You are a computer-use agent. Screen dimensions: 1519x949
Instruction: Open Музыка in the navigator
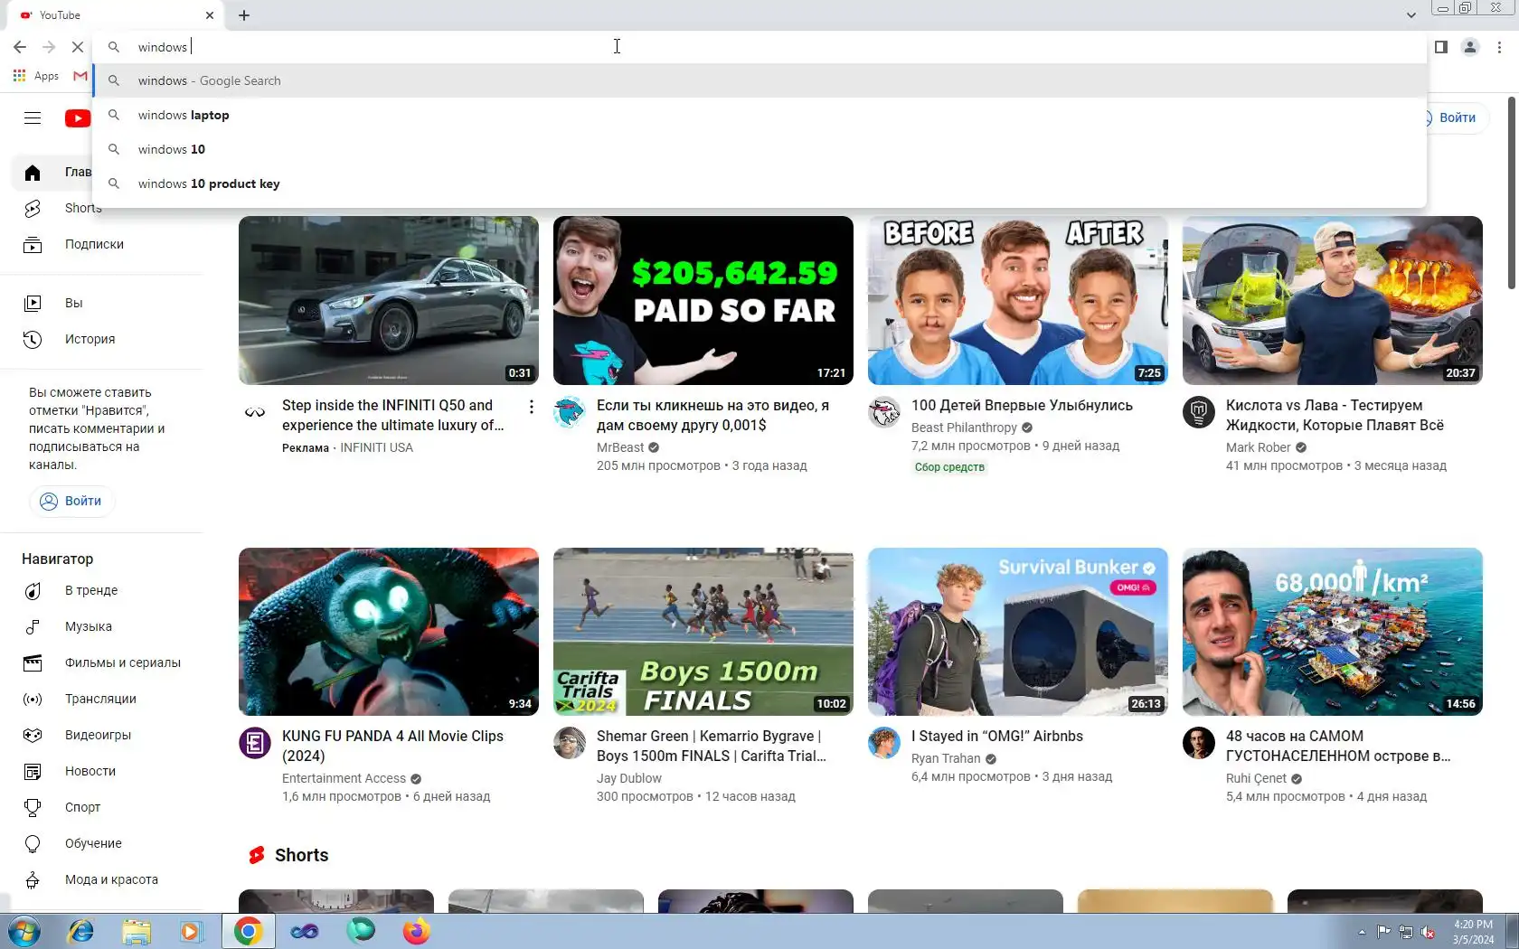tap(101, 626)
